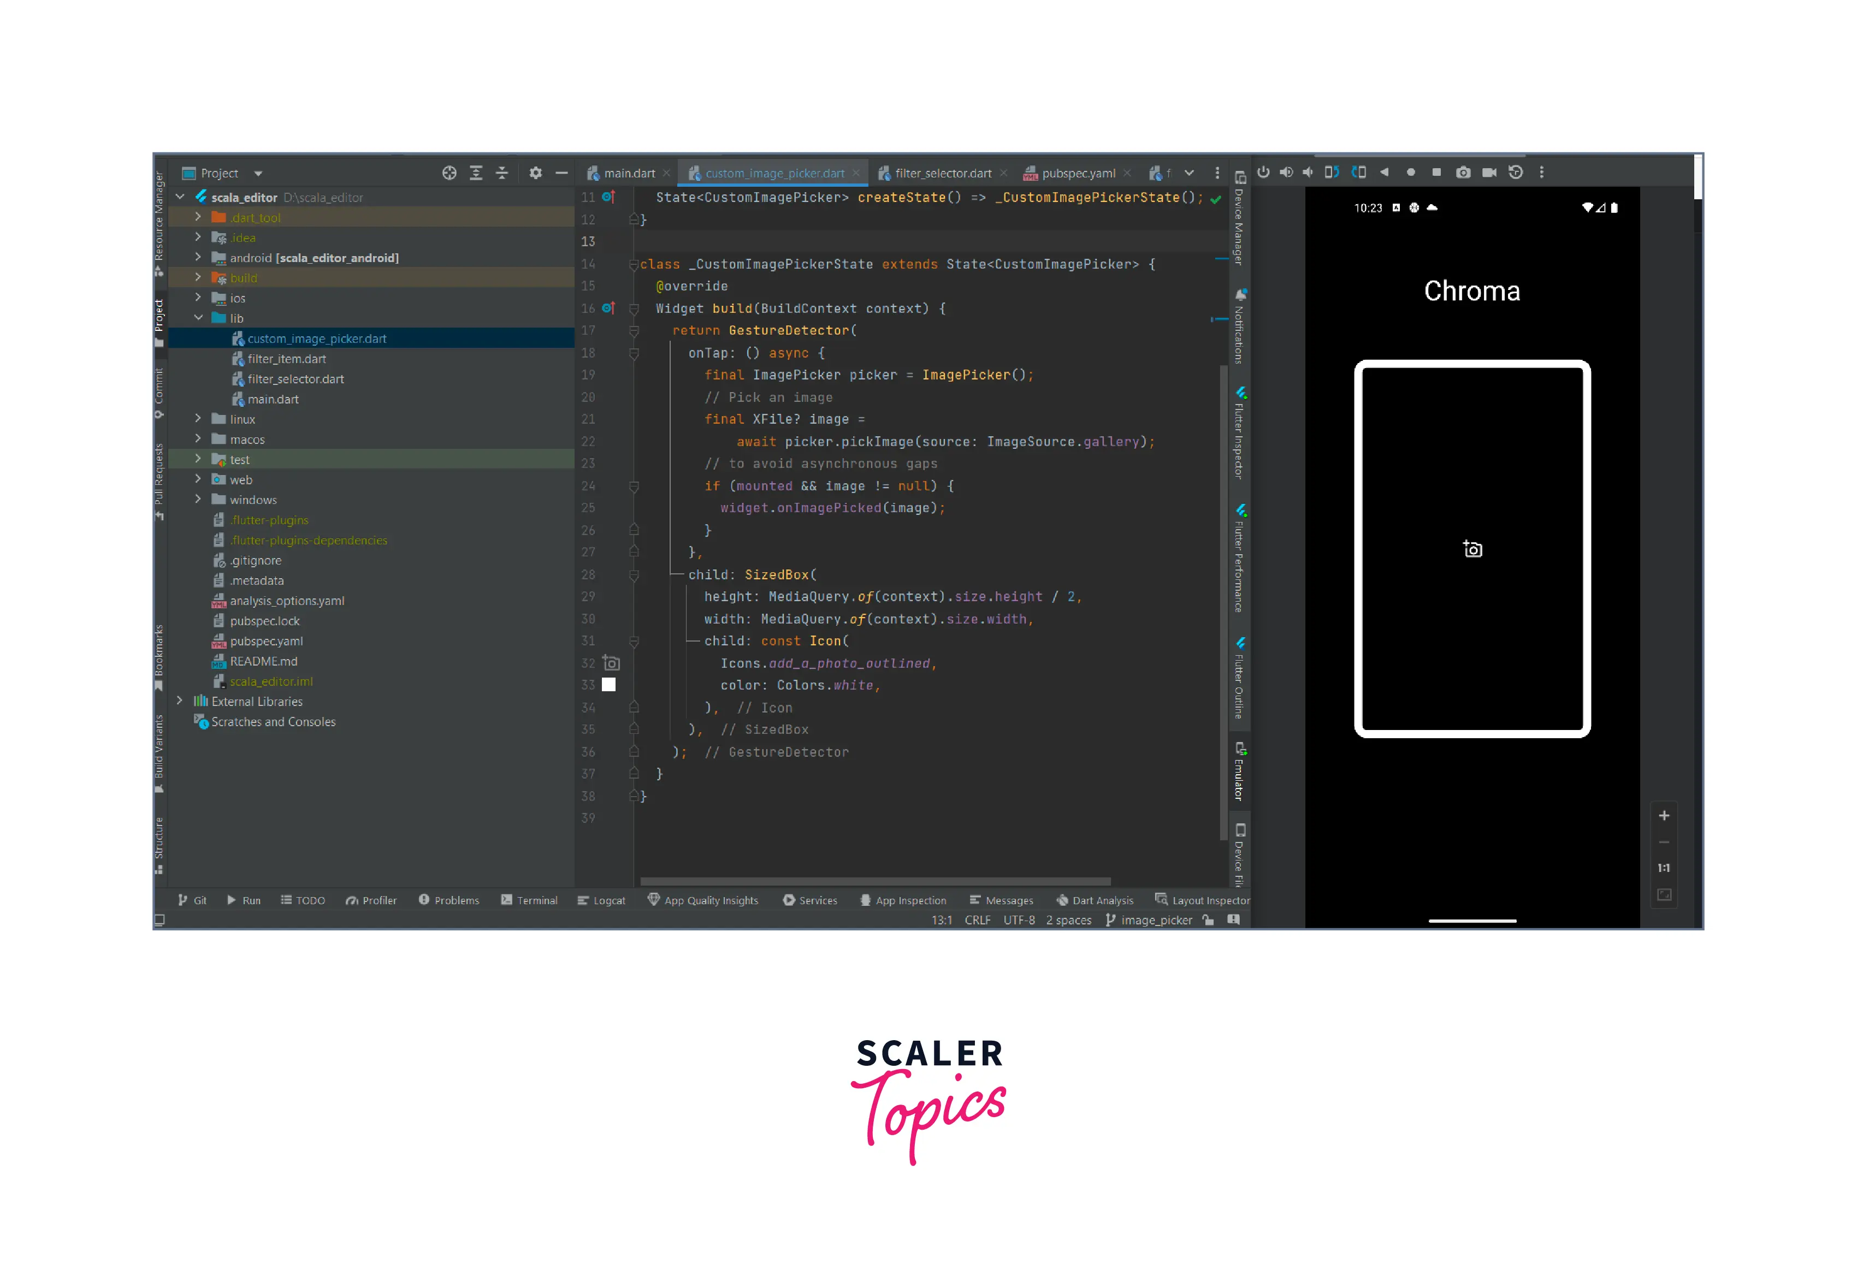This screenshot has width=1857, height=1270.
Task: Switch to the main.dart editor tab
Action: 628,173
